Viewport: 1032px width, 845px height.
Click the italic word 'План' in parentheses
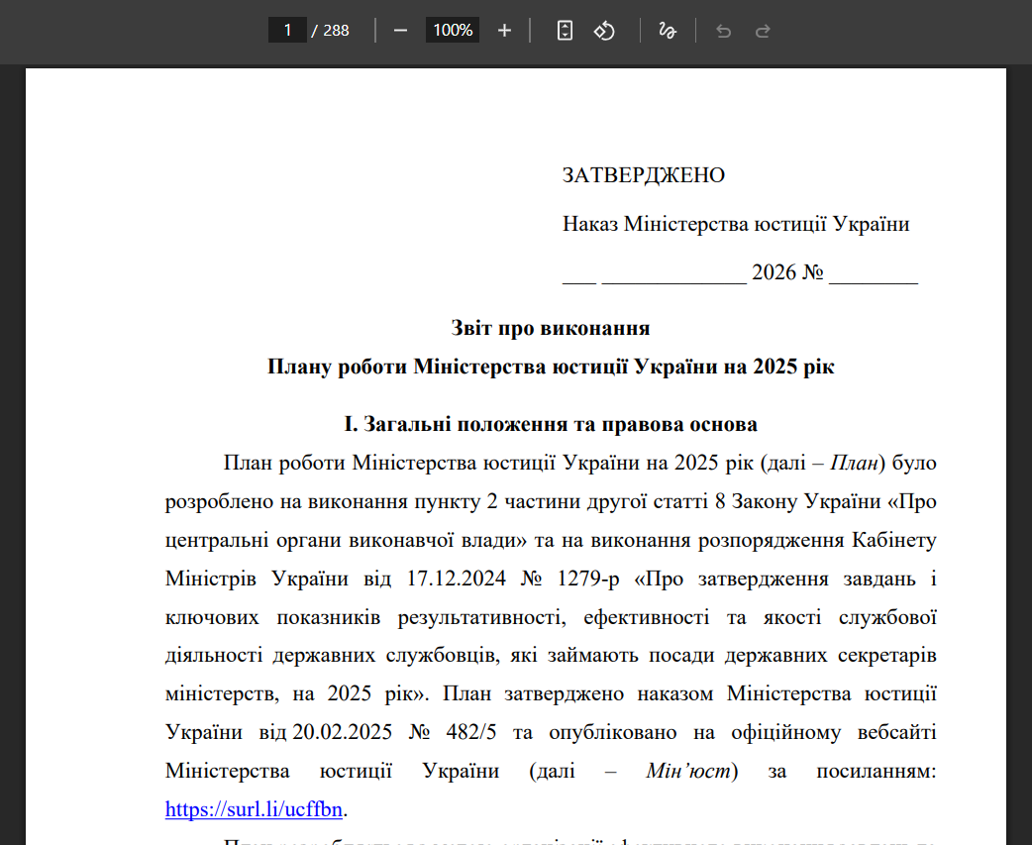point(854,463)
